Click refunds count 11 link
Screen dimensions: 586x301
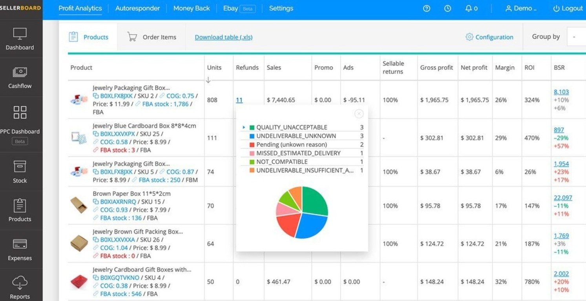pos(239,100)
